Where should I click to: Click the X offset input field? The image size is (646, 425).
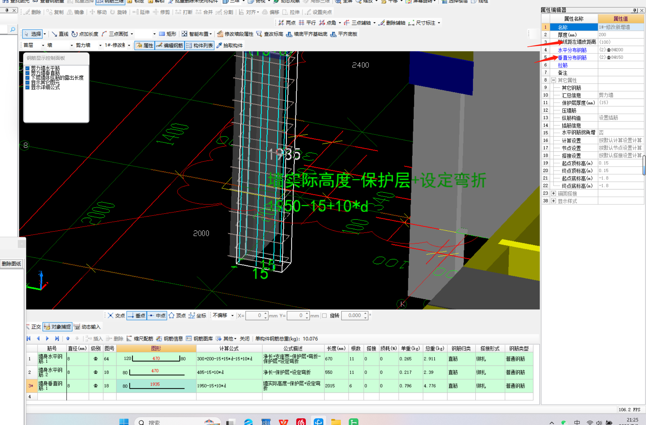tap(255, 316)
